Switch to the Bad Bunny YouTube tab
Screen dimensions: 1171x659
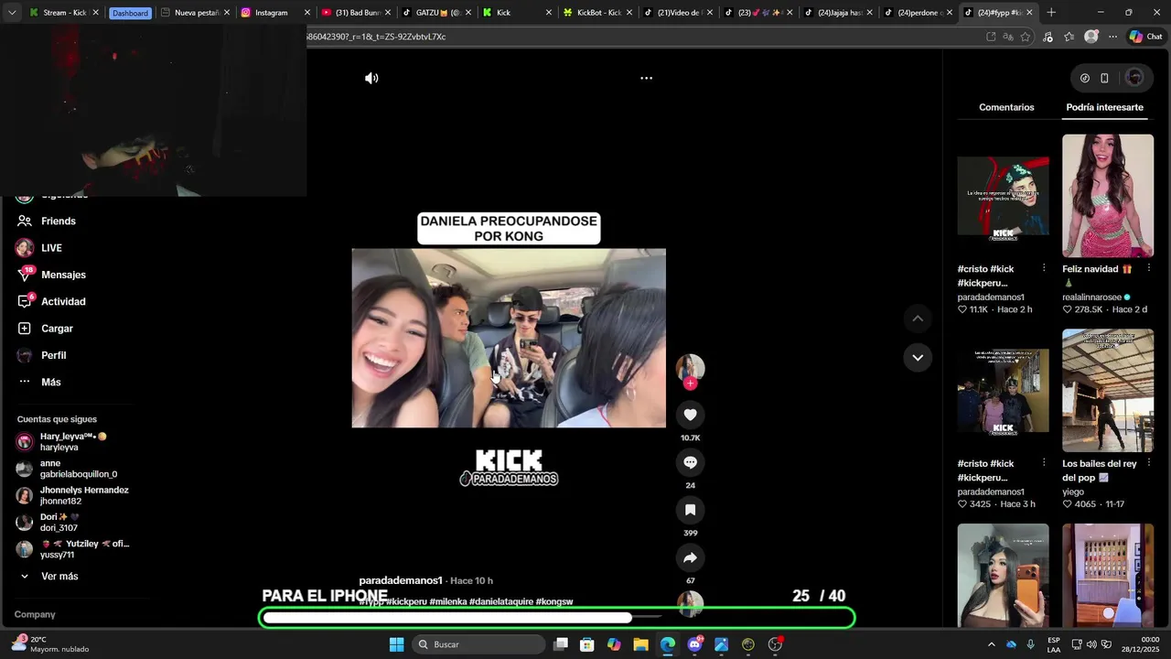coord(355,13)
